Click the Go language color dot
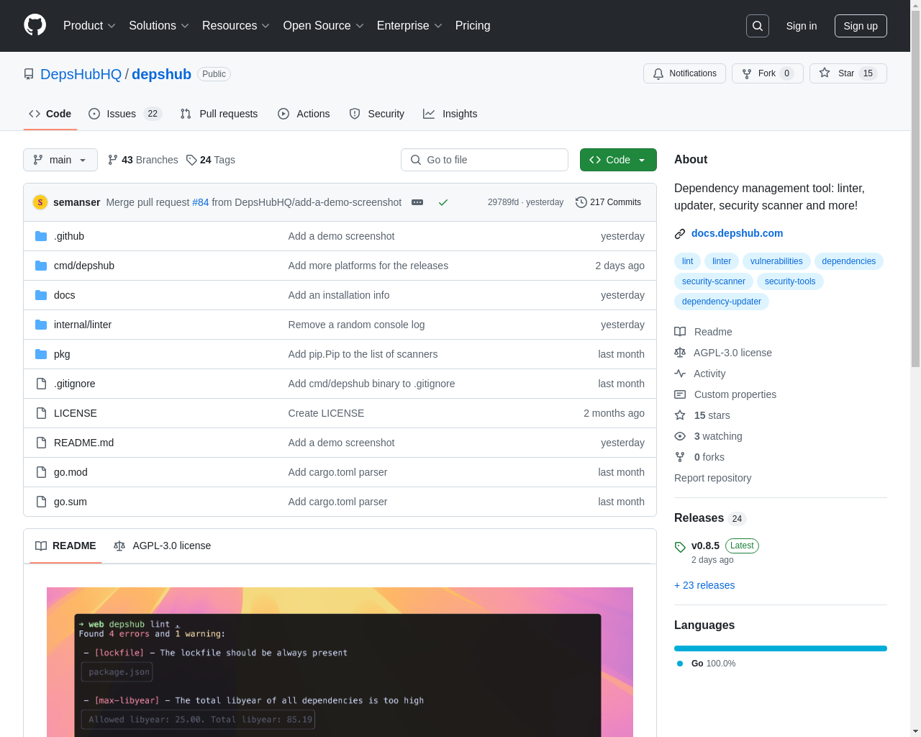This screenshot has height=737, width=921. tap(680, 664)
